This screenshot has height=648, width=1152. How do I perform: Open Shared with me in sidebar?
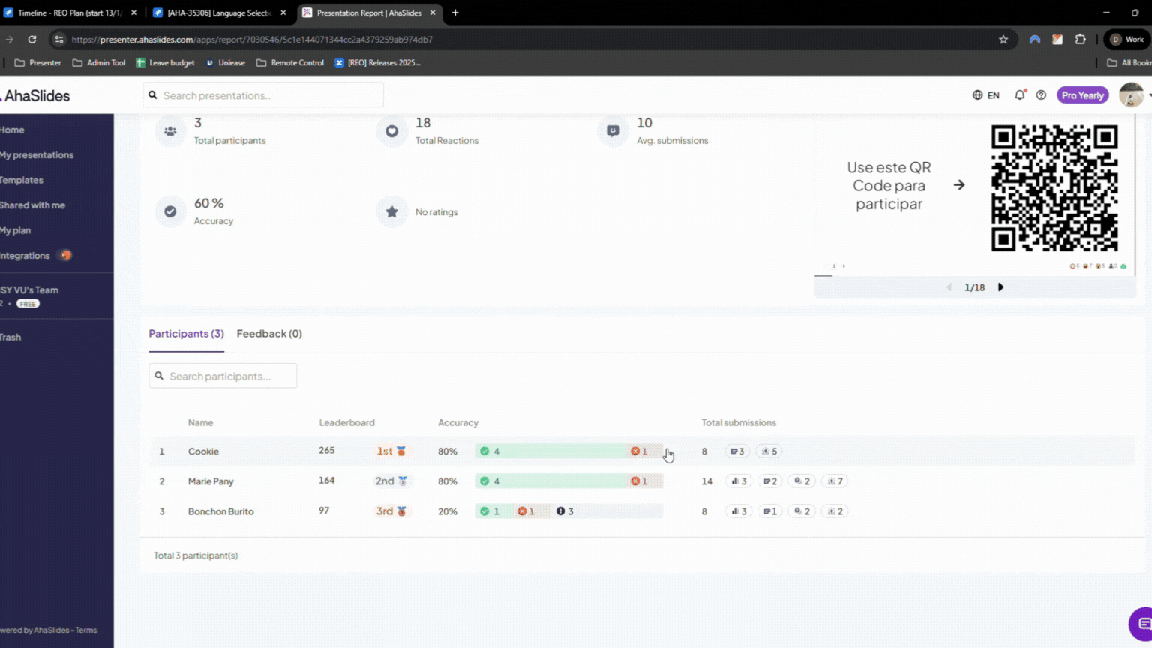[x=32, y=205]
